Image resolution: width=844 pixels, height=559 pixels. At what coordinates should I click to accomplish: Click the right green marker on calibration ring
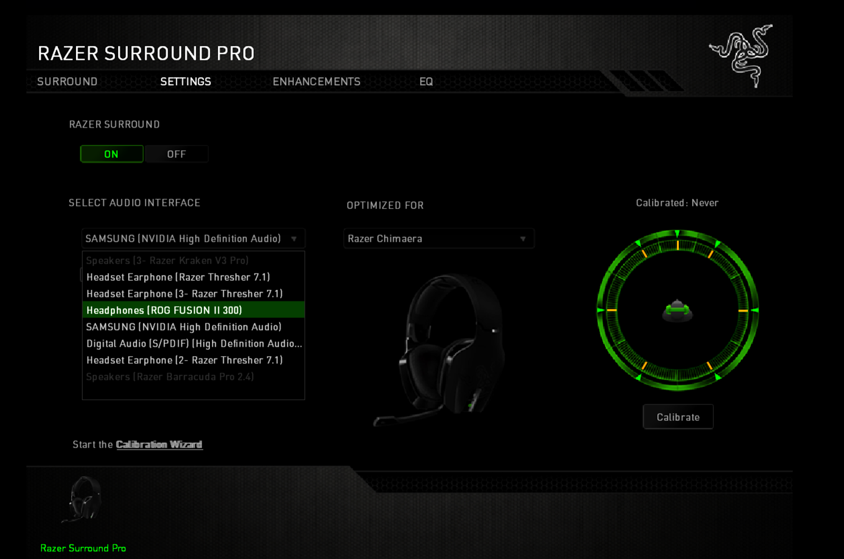755,310
